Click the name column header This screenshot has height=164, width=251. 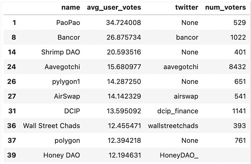tap(70, 7)
